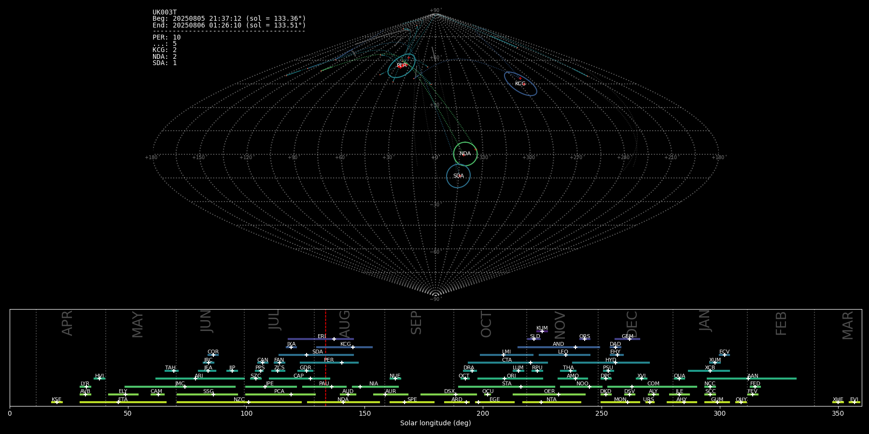This screenshot has height=434, width=869.
Task: Click the LYR shower label in the timeline
Action: (85, 384)
